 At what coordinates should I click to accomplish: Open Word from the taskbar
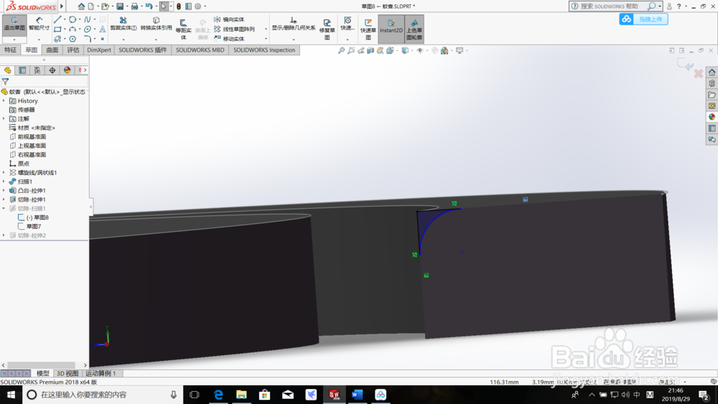[x=357, y=395]
